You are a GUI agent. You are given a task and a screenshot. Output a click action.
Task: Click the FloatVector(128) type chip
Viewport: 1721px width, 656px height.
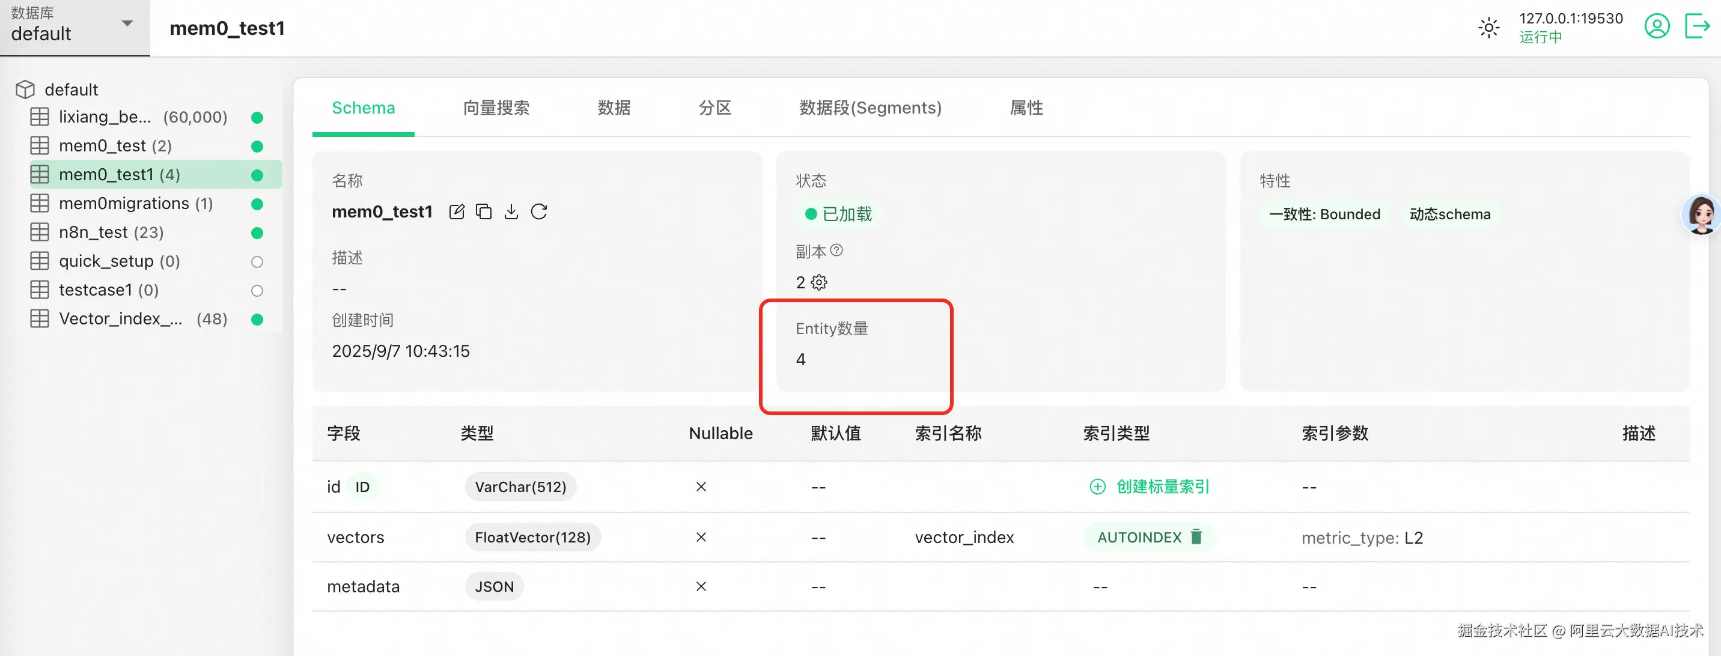pos(532,538)
